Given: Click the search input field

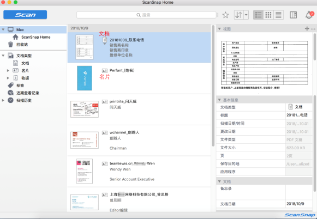Looking at the screenshot, I should 146,15.
